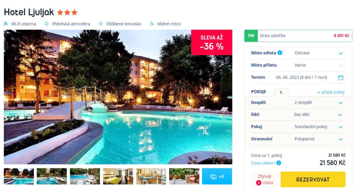Expand the Pokoj Standardní pokoj dropdown

[x=298, y=127]
